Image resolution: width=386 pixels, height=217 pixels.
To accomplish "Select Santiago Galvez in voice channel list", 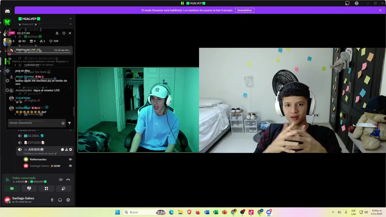I will point(48,166).
